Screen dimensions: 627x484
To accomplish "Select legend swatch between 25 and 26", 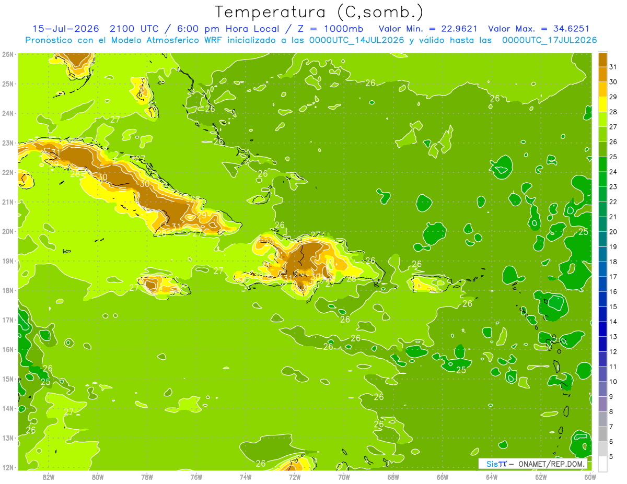I will coord(602,149).
